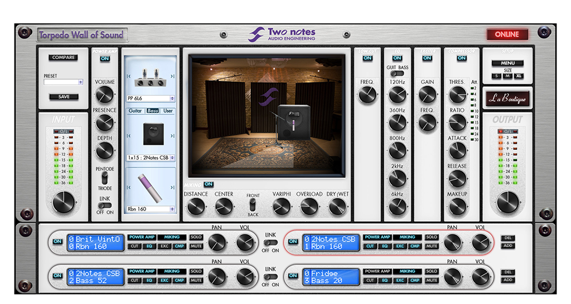Open the Rbn 160 microphone dropdown
This screenshot has width=571, height=304.
pyautogui.click(x=150, y=209)
